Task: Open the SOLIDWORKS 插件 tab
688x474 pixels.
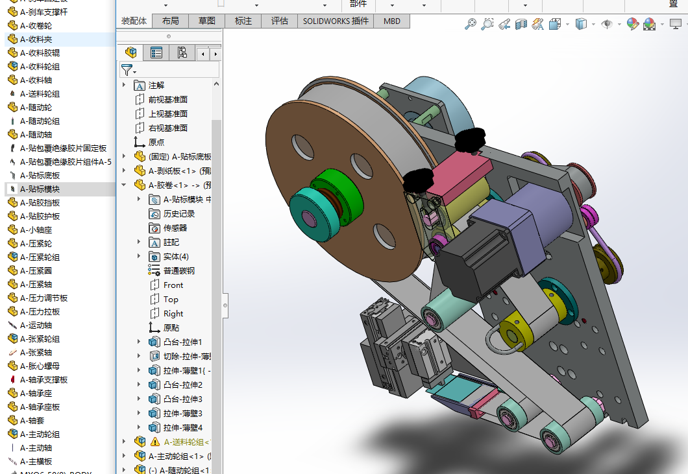Action: pos(336,21)
